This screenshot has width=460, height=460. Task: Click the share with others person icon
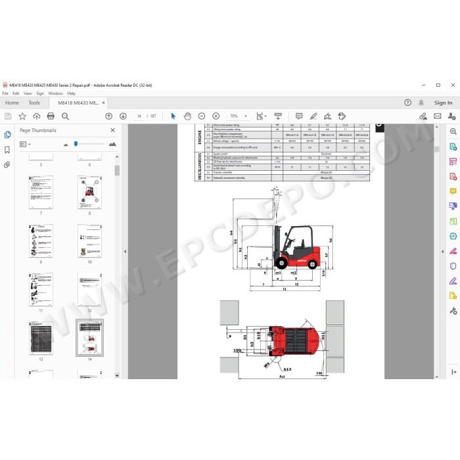451,116
